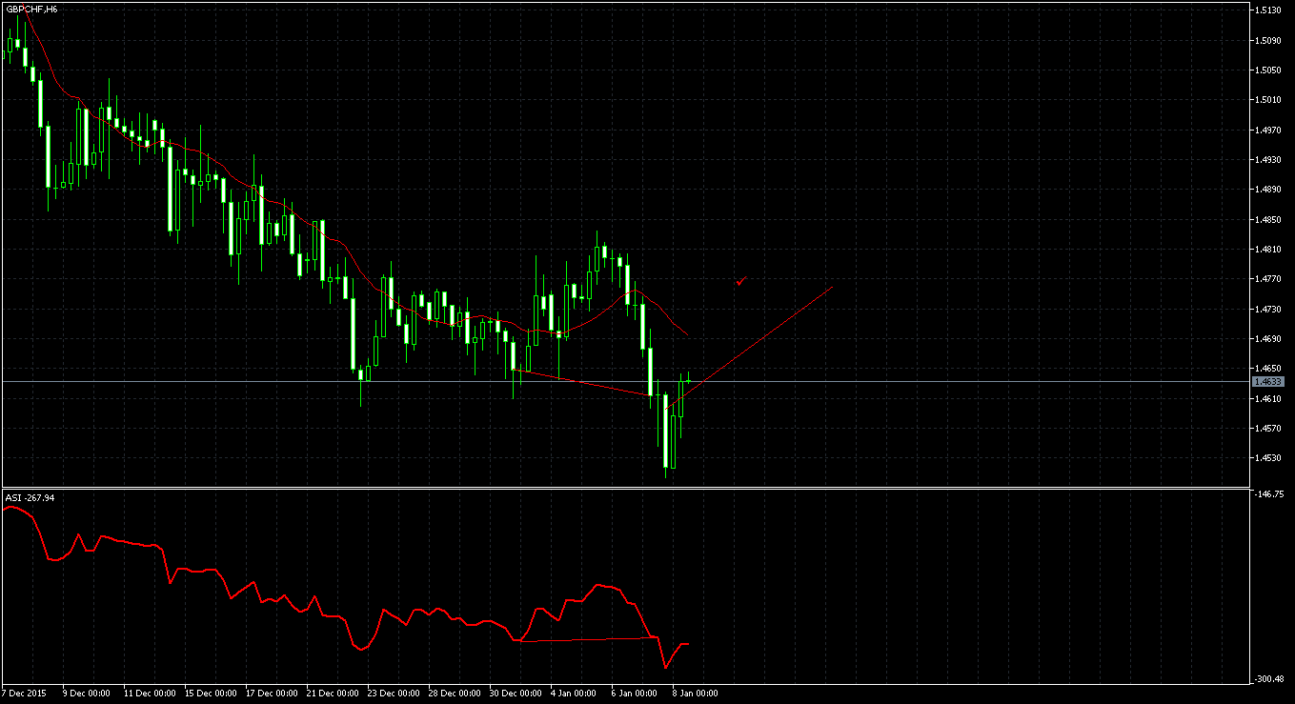
Task: Select the red check mark on the chart
Action: (741, 280)
